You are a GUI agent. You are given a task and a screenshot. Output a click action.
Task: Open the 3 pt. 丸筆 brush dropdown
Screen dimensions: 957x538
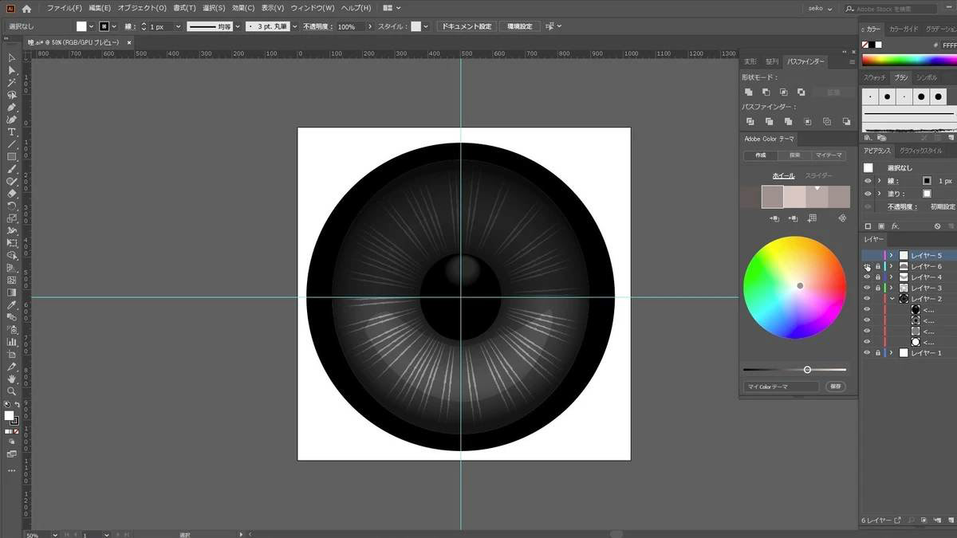tap(296, 26)
